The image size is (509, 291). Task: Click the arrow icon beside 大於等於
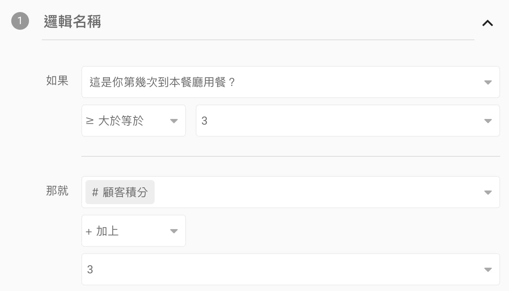(x=174, y=121)
